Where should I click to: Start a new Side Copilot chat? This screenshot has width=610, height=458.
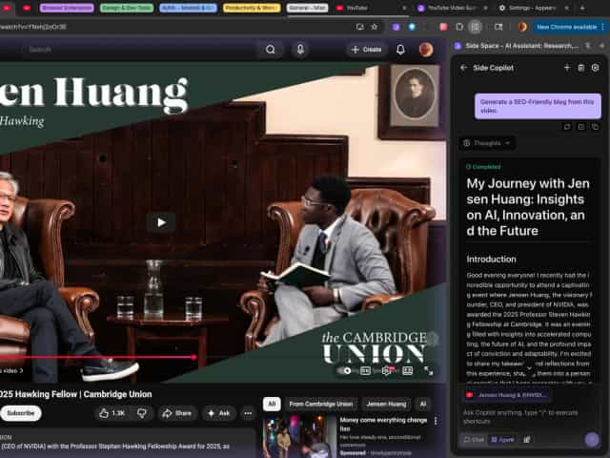click(566, 68)
